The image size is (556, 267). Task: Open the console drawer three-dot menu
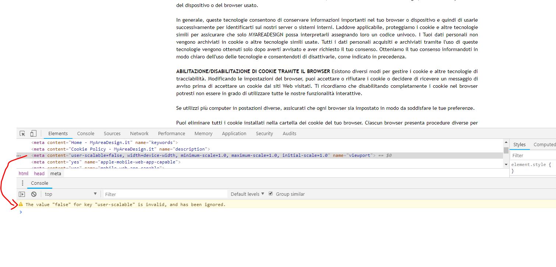pos(22,183)
